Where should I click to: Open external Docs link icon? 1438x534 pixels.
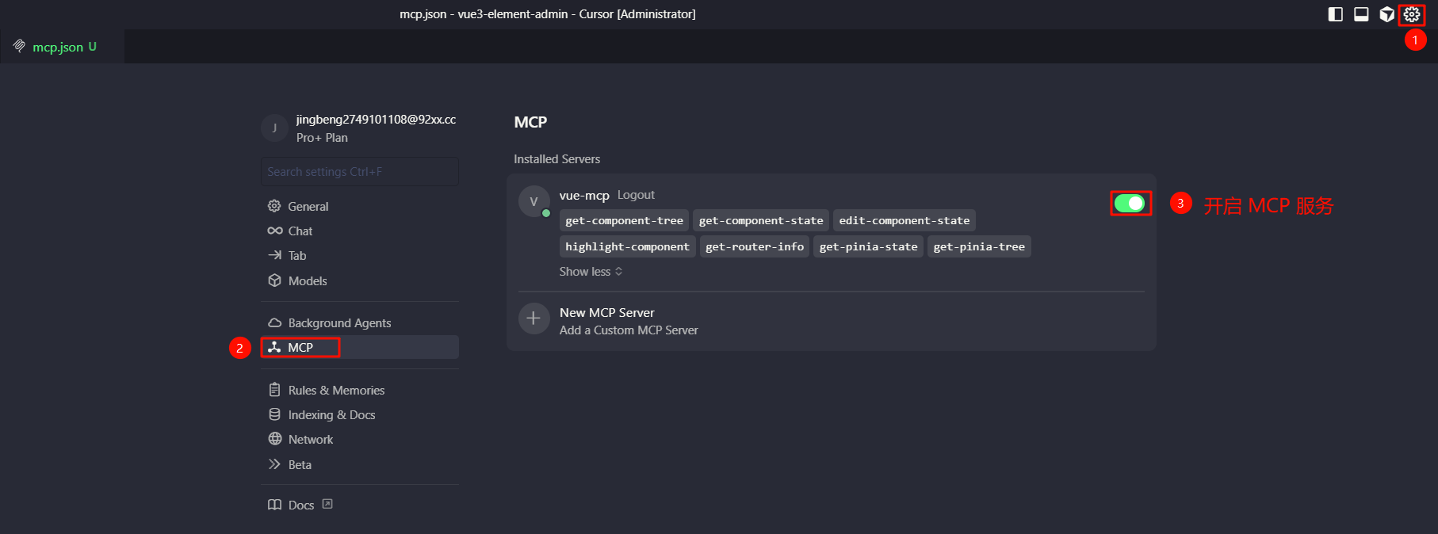tap(327, 504)
